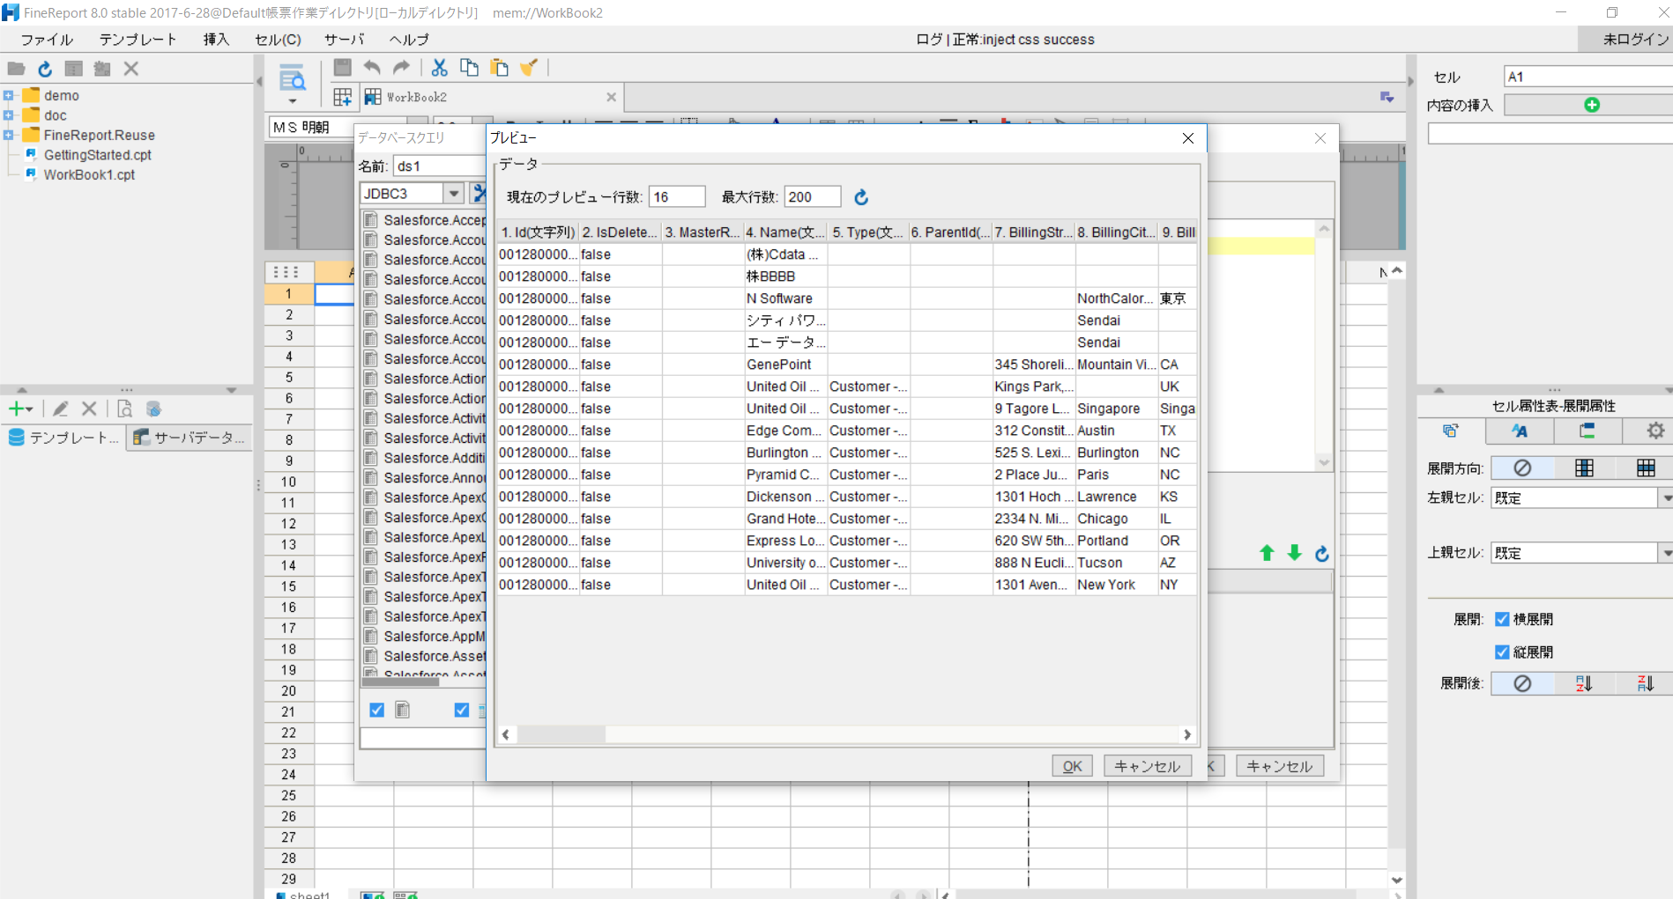Click the 4. Name column header
Image resolution: width=1673 pixels, height=899 pixels.
tap(785, 232)
